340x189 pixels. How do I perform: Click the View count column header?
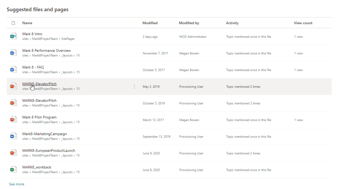click(x=303, y=23)
